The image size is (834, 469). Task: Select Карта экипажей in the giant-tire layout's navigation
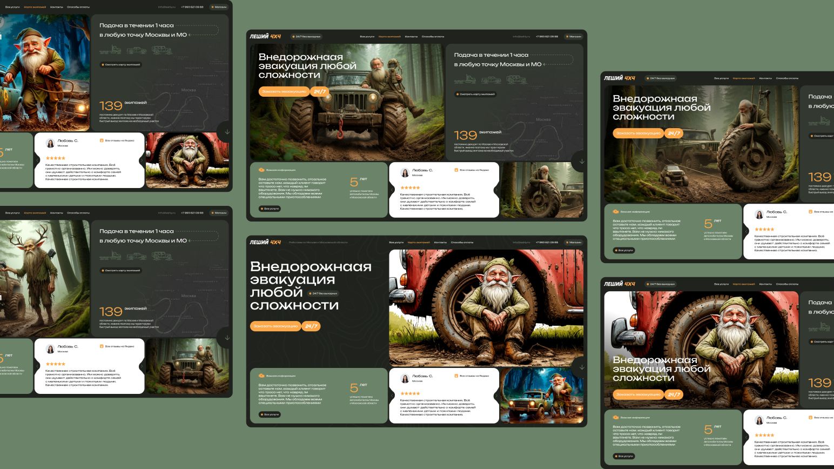744,78
